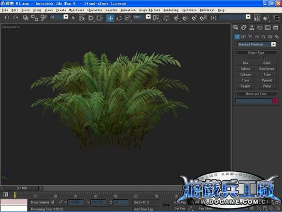The width and height of the screenshot is (282, 212).
Task: Click the Teapot object button
Action: pos(245,86)
